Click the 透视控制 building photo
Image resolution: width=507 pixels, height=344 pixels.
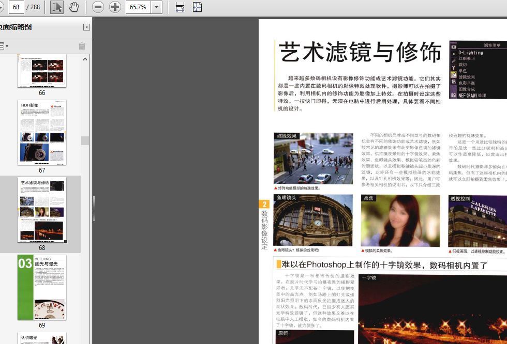478,222
